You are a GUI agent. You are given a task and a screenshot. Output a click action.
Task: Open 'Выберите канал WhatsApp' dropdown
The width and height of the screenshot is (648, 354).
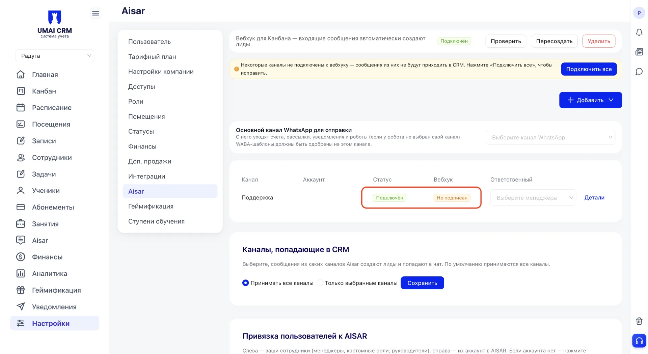tap(550, 137)
